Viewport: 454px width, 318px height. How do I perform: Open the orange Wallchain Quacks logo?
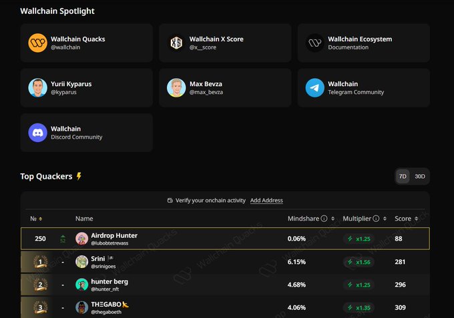[x=37, y=43]
